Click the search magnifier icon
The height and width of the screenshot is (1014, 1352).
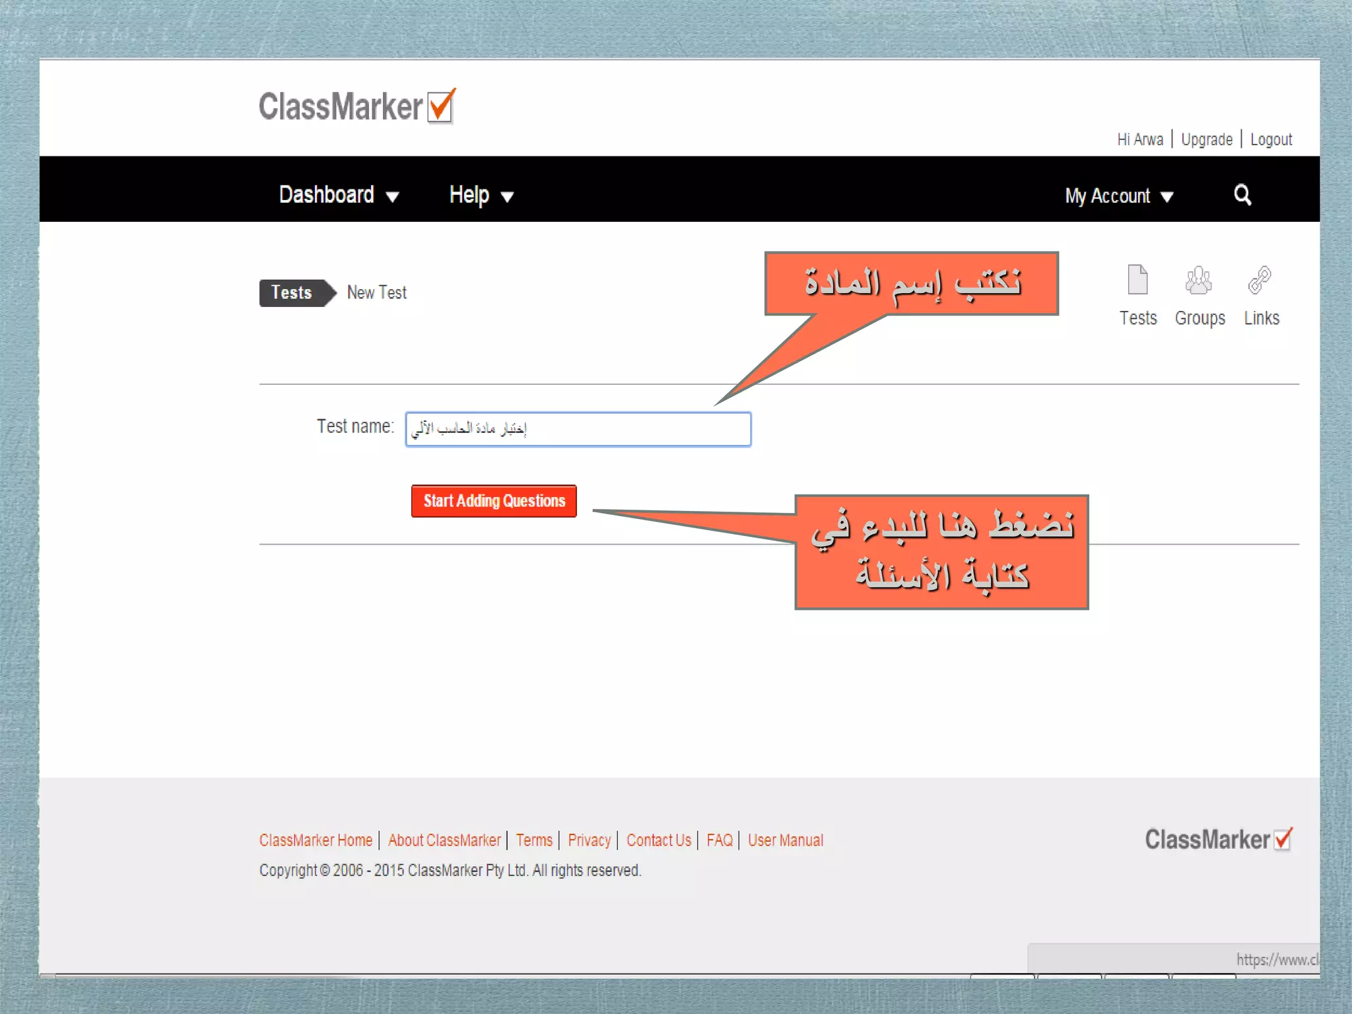click(x=1242, y=195)
